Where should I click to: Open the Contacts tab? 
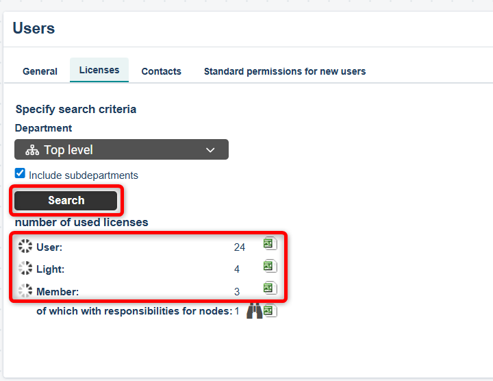click(x=161, y=71)
